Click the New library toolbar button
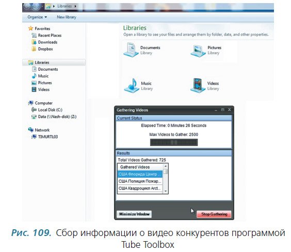The width and height of the screenshot is (291, 252). click(67, 17)
